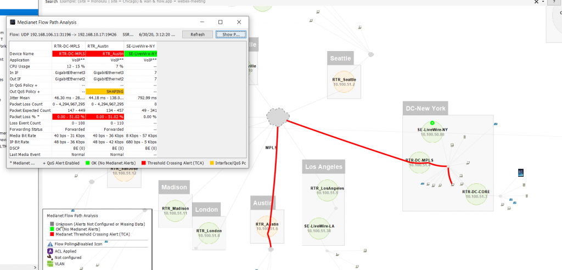This screenshot has width=562, height=270.
Task: Click the Media Bit Rate row label
Action: tap(23, 136)
